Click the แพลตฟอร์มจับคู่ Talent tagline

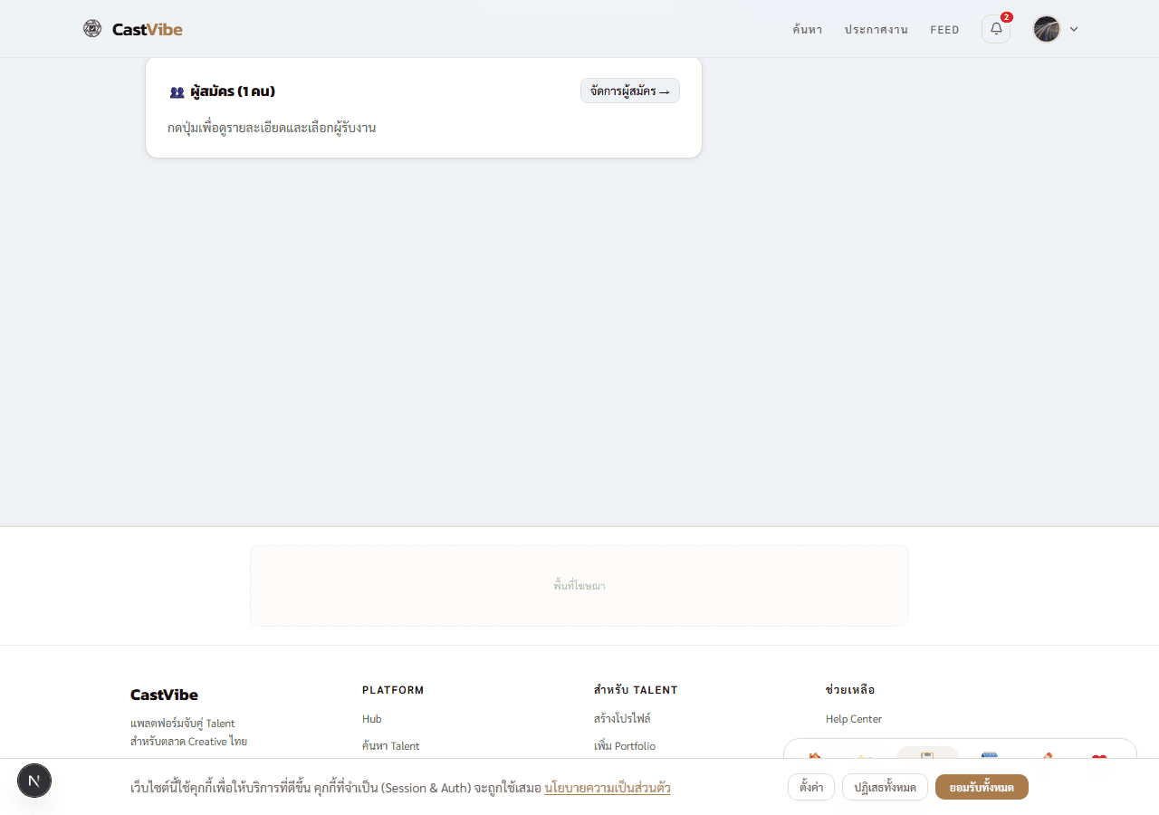[183, 724]
